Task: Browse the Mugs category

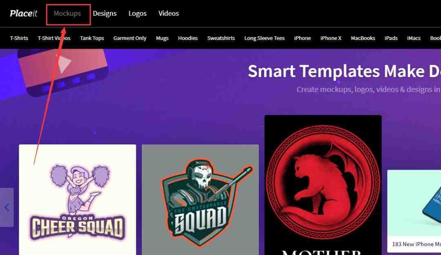Action: [x=162, y=38]
